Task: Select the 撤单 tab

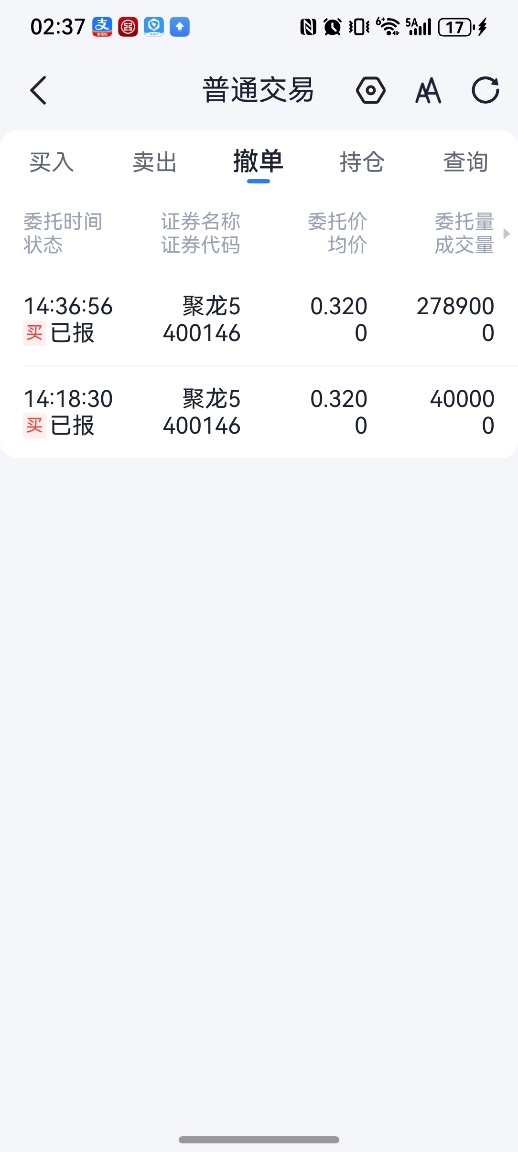Action: [259, 162]
